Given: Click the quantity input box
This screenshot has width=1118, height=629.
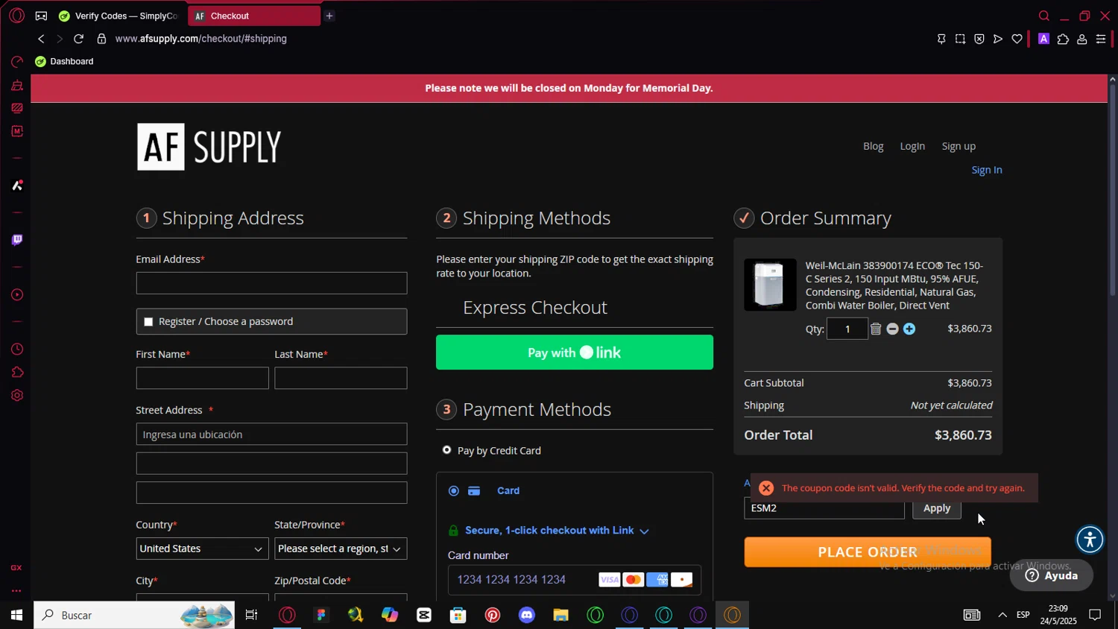Looking at the screenshot, I should (847, 329).
